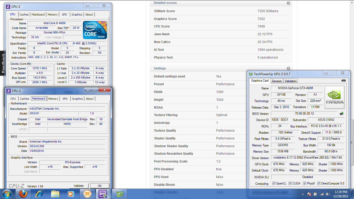Click the Jane Nash 22.12 FPS value
354x199 pixels.
[265, 34]
